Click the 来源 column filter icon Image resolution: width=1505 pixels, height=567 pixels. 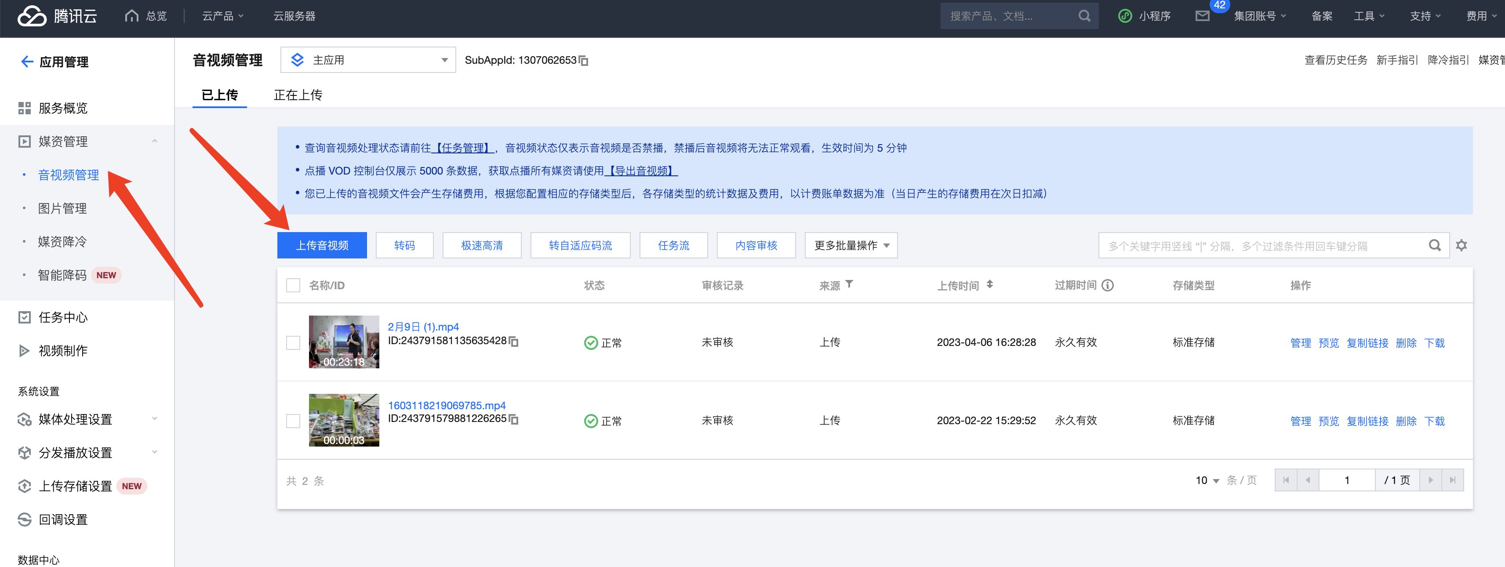[x=849, y=284]
